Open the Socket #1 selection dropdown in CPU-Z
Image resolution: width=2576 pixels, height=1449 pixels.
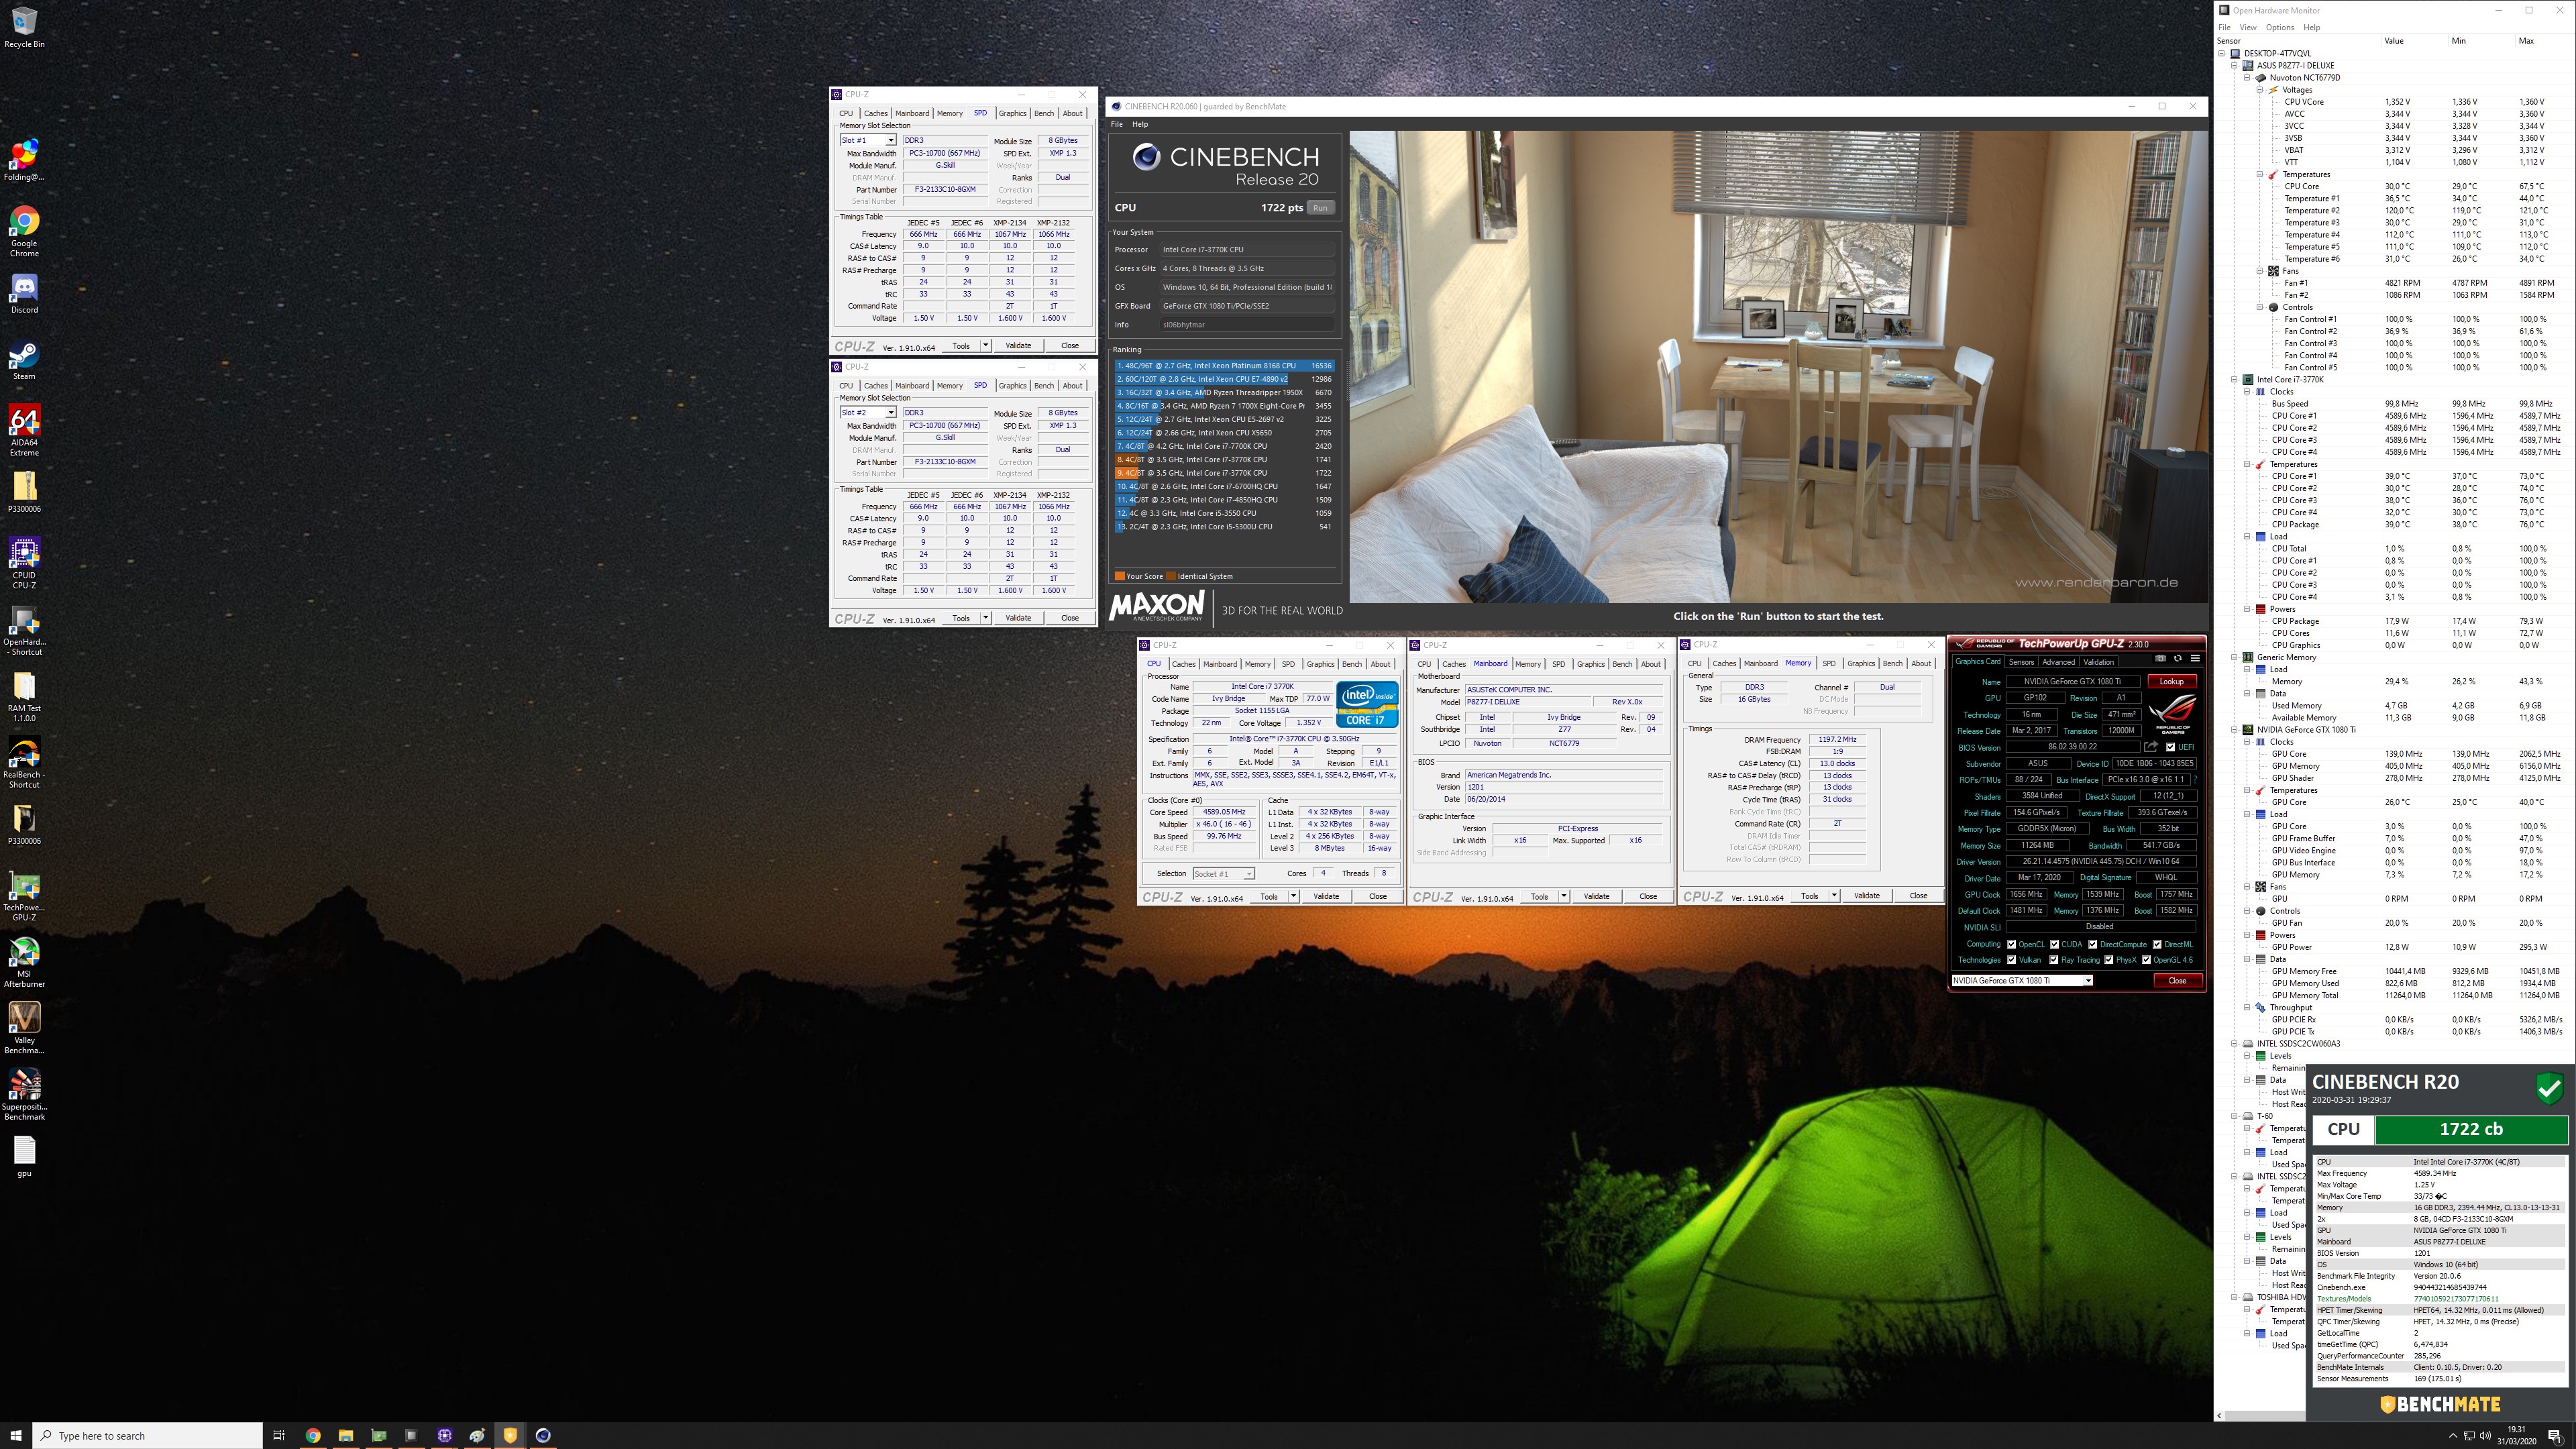point(1223,874)
